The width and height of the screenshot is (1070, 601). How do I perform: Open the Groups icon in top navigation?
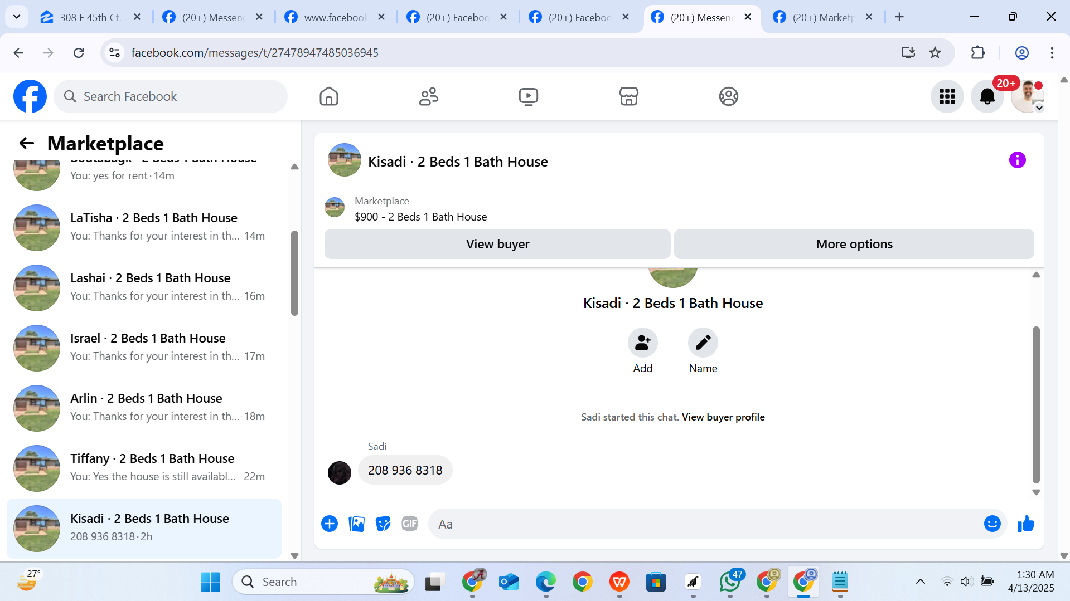pos(728,96)
